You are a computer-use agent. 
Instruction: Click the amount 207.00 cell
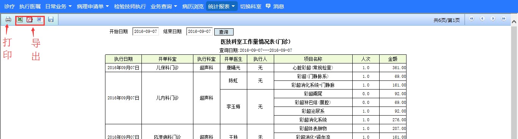pos(392,129)
